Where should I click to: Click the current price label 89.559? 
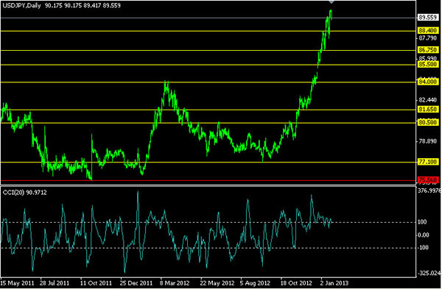point(427,18)
